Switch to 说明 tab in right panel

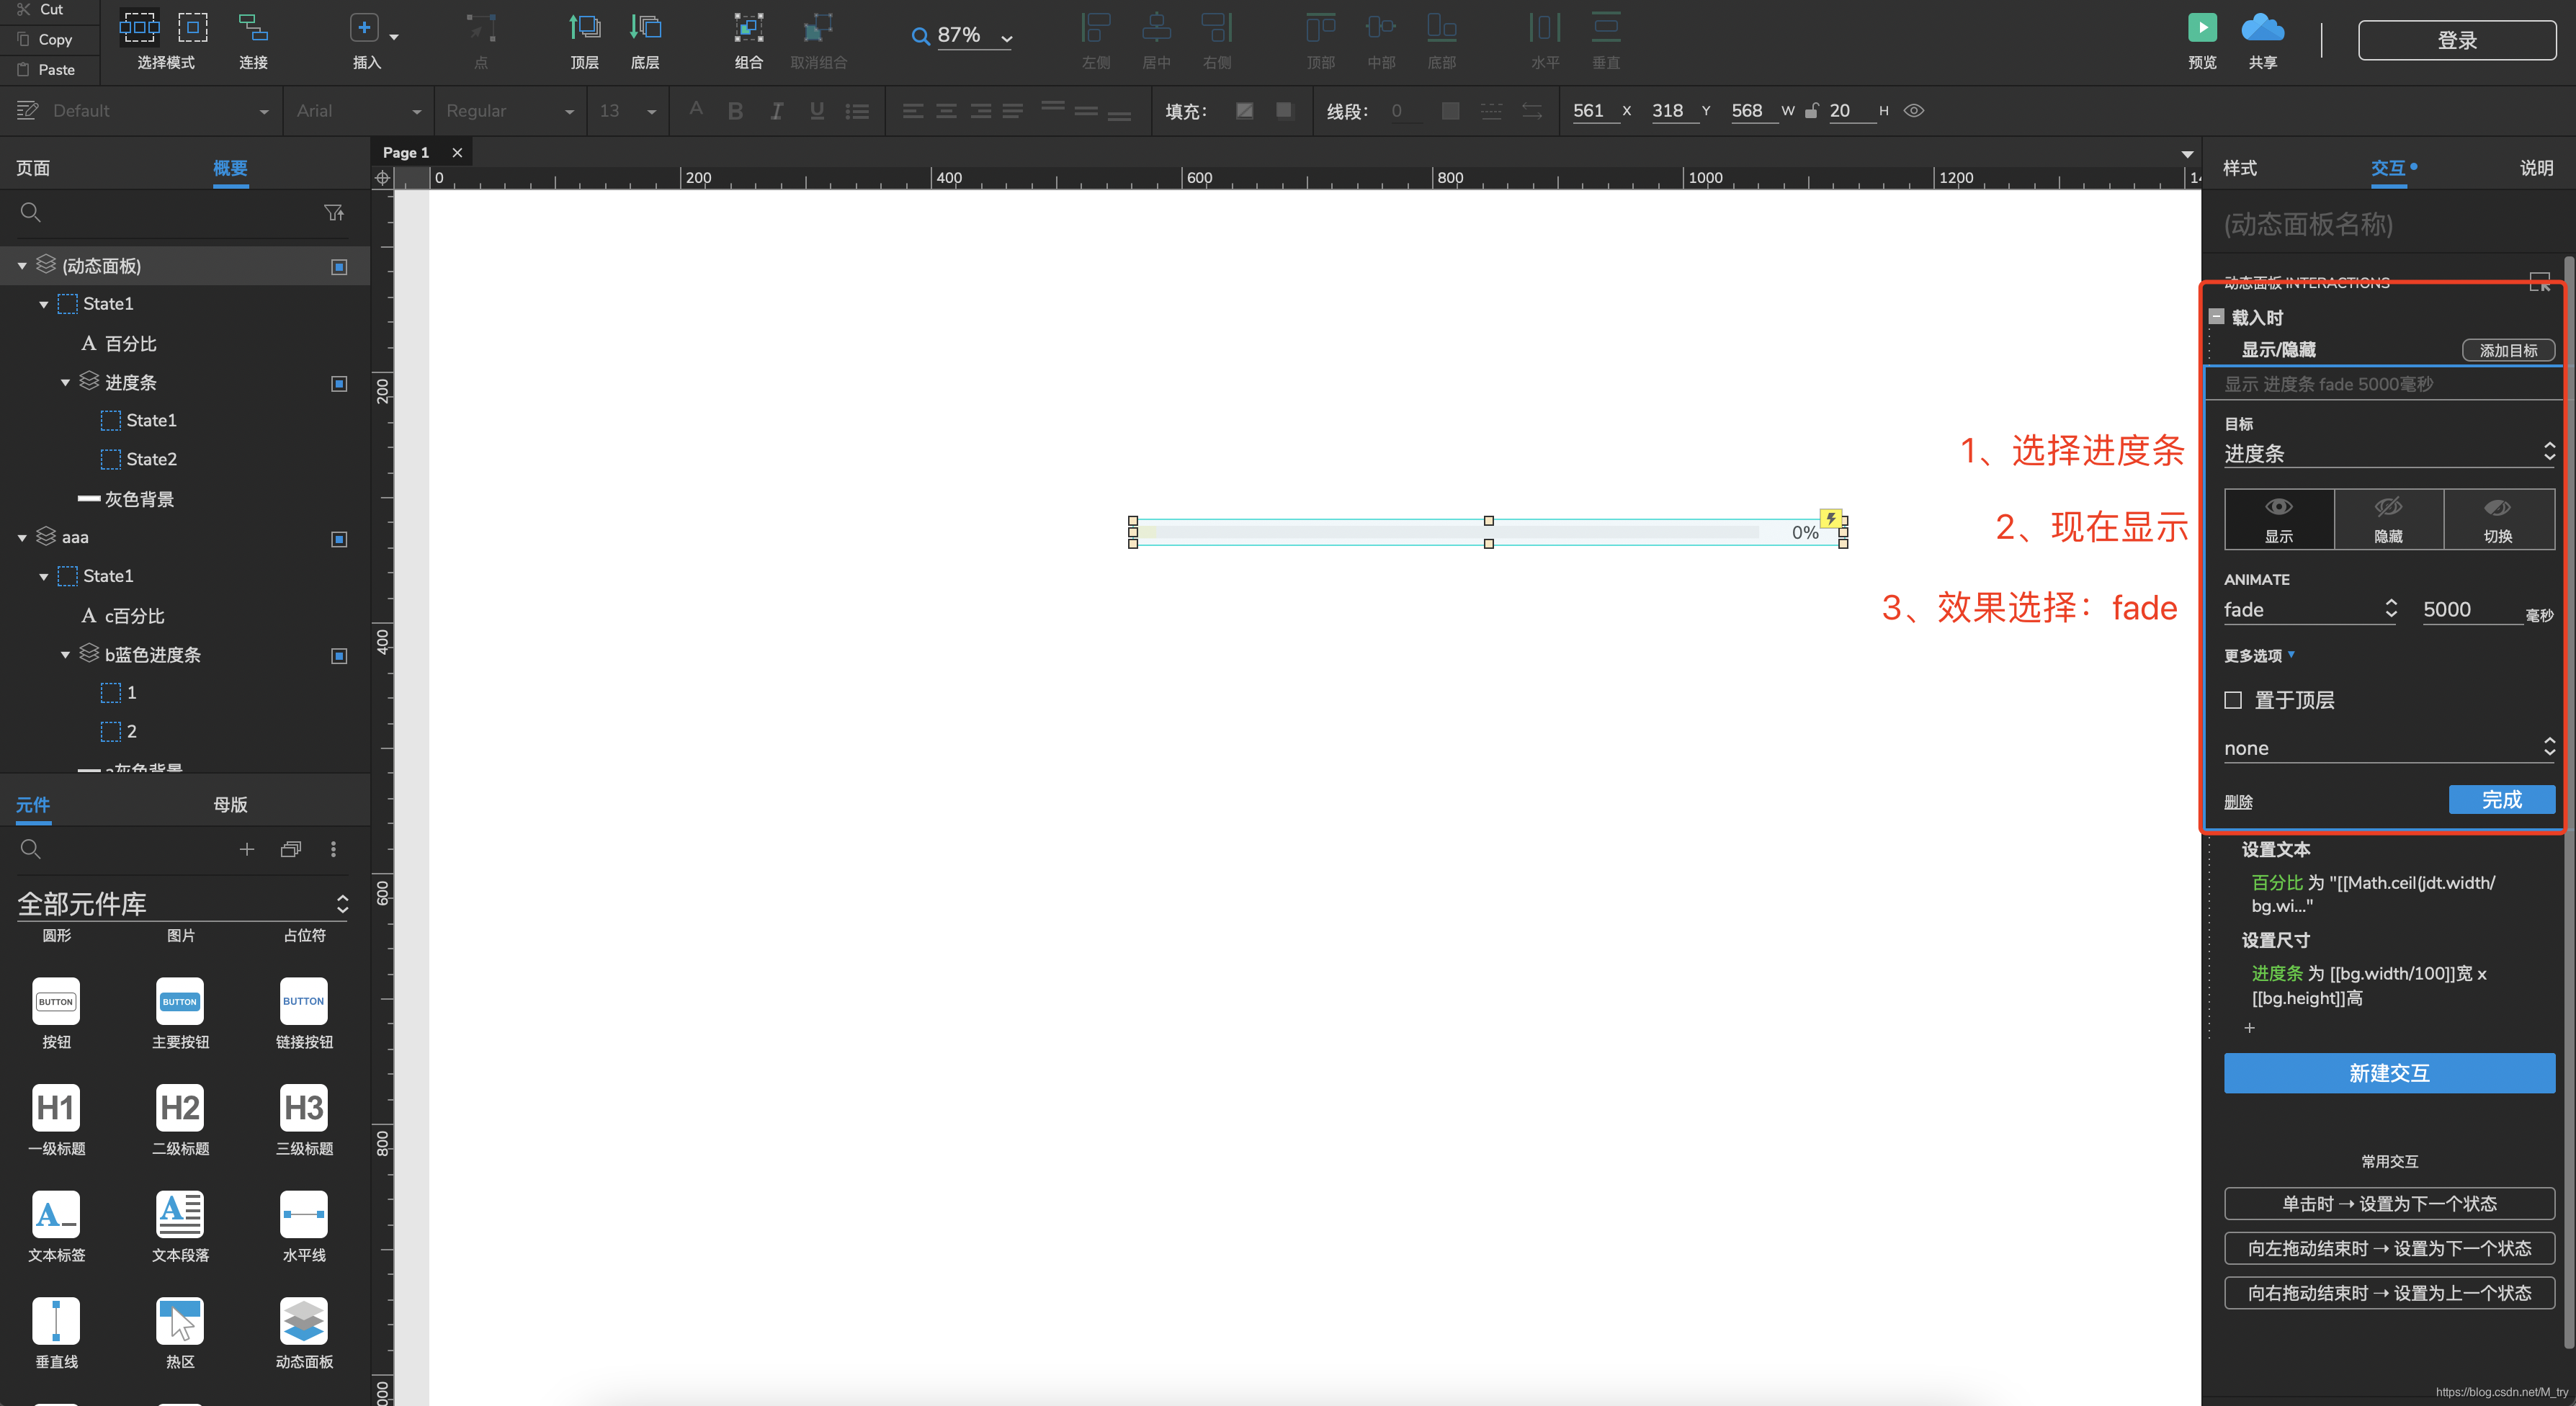tap(2533, 168)
